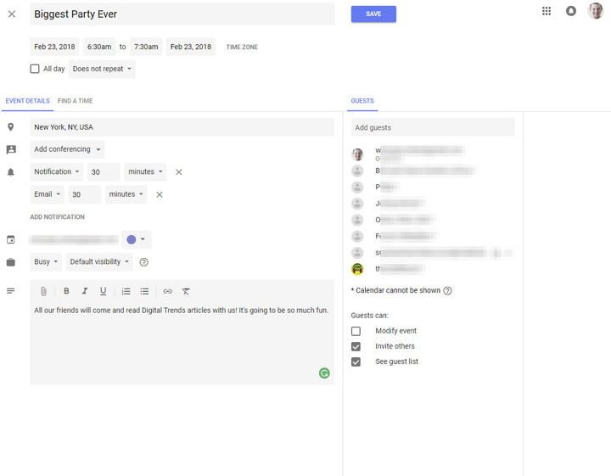Uncheck See guest list permission
Viewport: 611px width, 476px height.
point(356,361)
